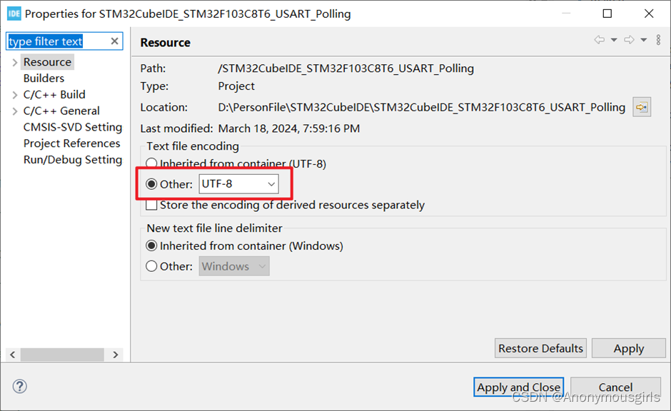This screenshot has width=671, height=411.
Task: Minimize the Properties dialog window
Action: [x=566, y=14]
